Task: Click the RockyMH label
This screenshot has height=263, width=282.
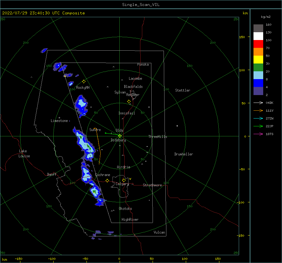Action: [83, 88]
